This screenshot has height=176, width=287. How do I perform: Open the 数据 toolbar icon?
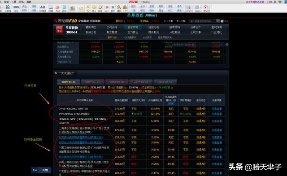pyautogui.click(x=51, y=8)
